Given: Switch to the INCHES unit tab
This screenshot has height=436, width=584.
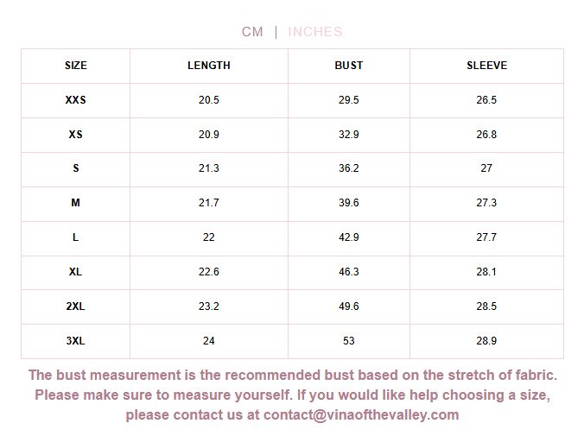Looking at the screenshot, I should (x=315, y=32).
